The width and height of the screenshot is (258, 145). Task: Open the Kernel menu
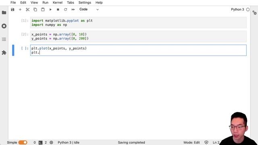click(x=58, y=3)
